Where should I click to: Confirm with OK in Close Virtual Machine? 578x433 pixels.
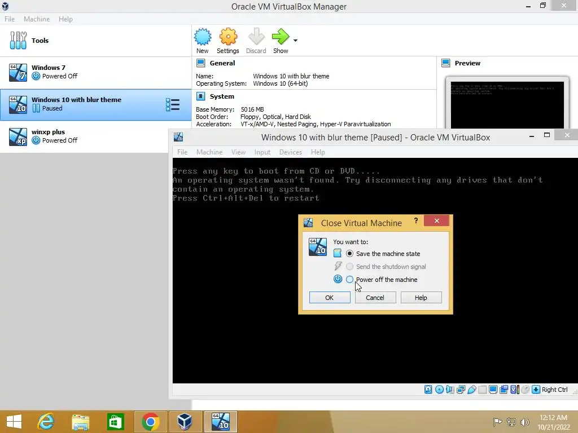pyautogui.click(x=330, y=298)
